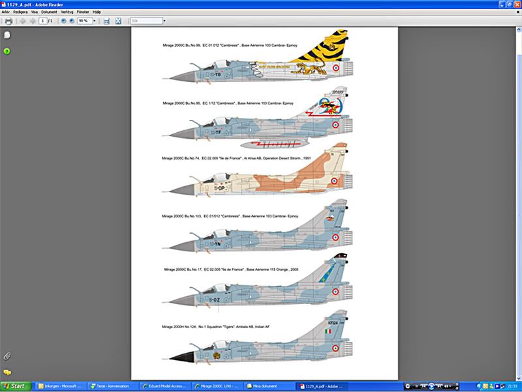Screen dimensions: 522x392
Task: Click the Mirage 2000C Bu.No.95 caption text
Action: pos(228,104)
